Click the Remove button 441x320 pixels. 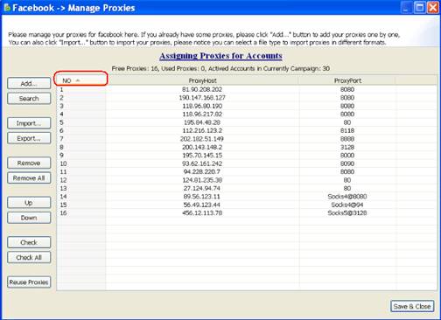click(29, 163)
